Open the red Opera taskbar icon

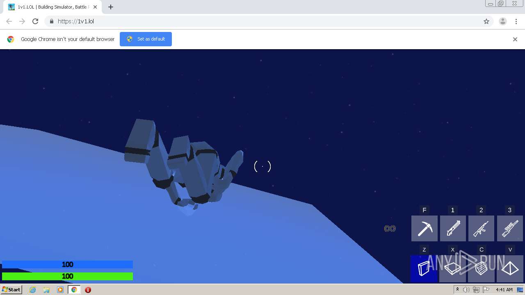pos(88,290)
